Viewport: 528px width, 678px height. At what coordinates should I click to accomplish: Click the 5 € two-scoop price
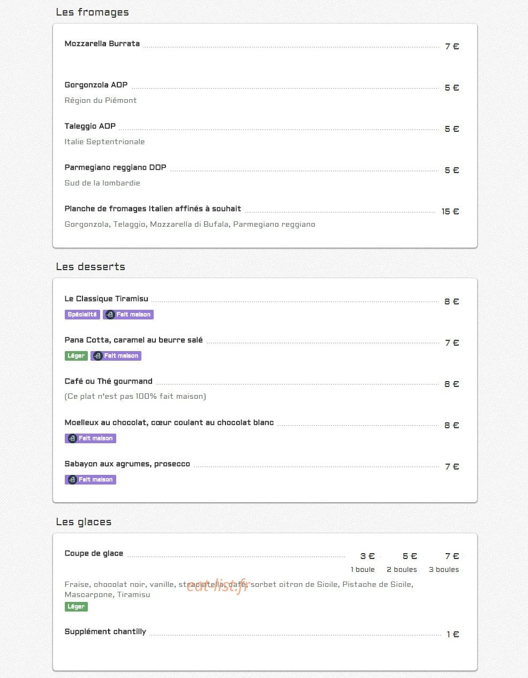[410, 556]
